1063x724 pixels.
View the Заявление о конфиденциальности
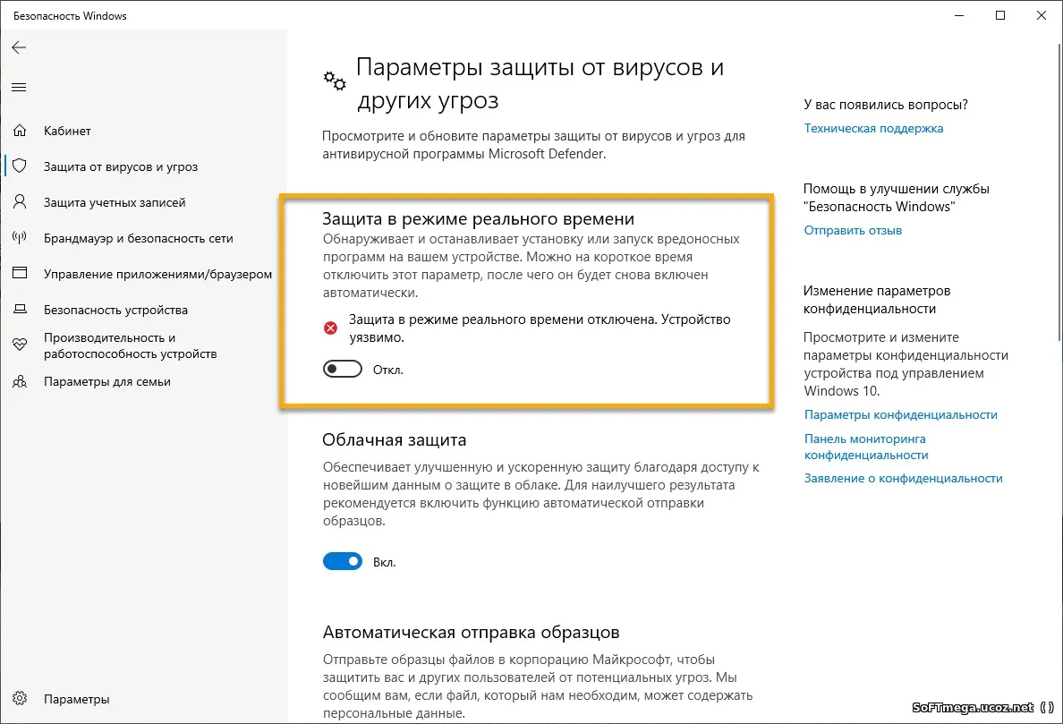click(x=904, y=478)
